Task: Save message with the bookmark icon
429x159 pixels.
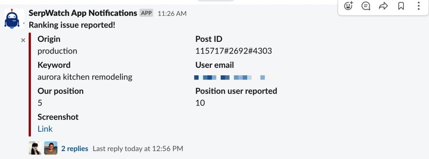Action: [x=401, y=6]
